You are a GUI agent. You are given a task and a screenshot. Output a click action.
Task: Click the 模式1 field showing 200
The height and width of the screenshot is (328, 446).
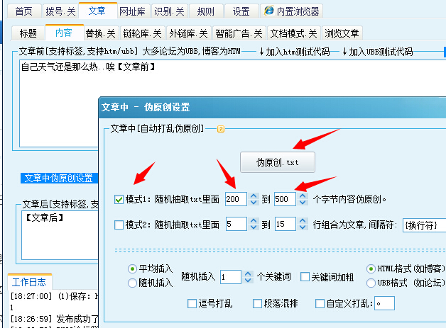tap(236, 199)
